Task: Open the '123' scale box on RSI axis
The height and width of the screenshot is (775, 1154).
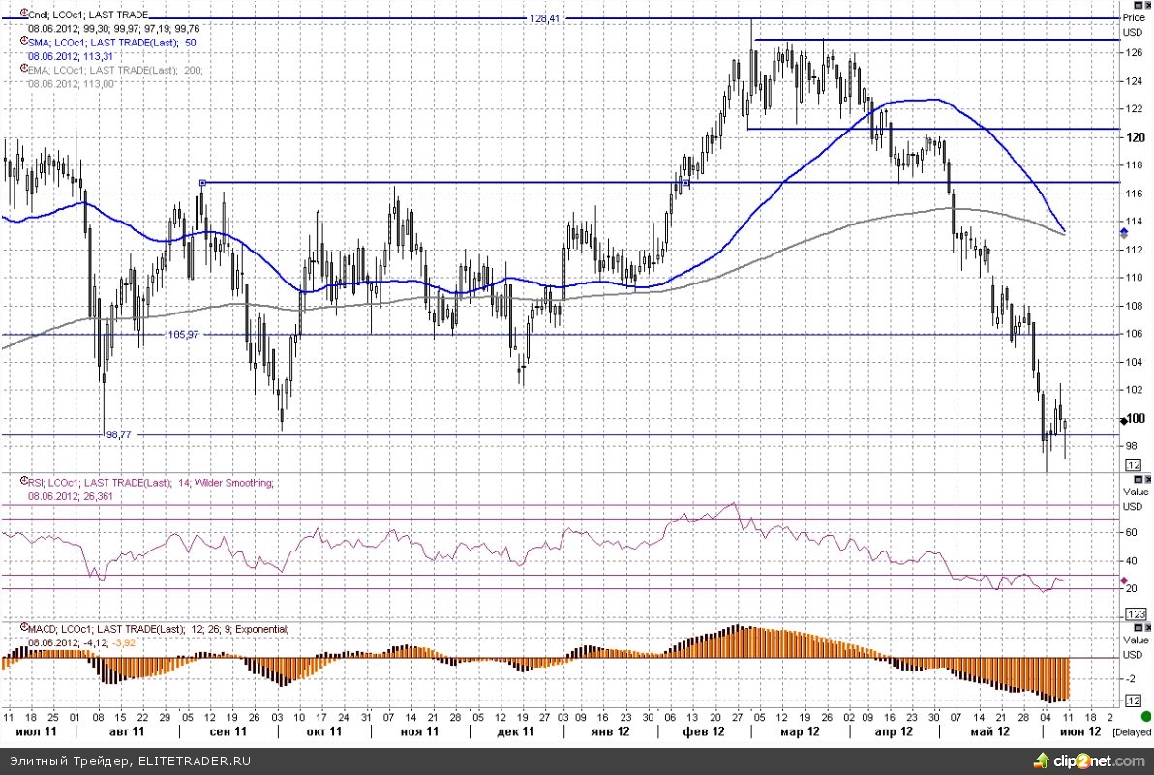Action: (1135, 614)
